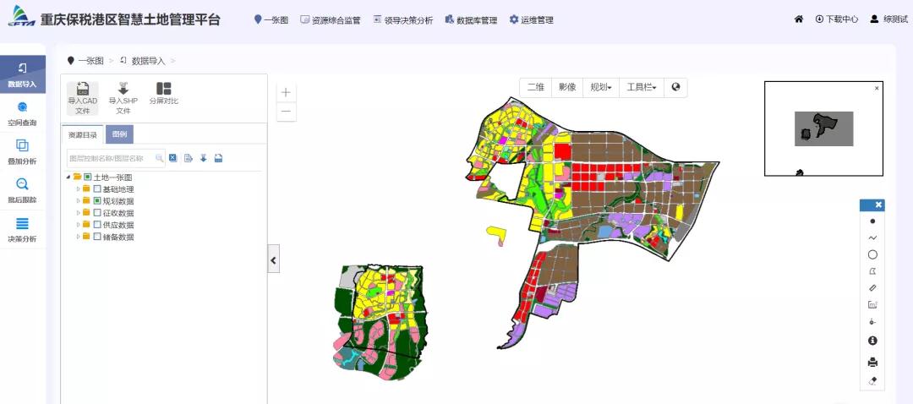The width and height of the screenshot is (913, 404).
Task: Click the globe icon in map toolbar
Action: click(675, 87)
